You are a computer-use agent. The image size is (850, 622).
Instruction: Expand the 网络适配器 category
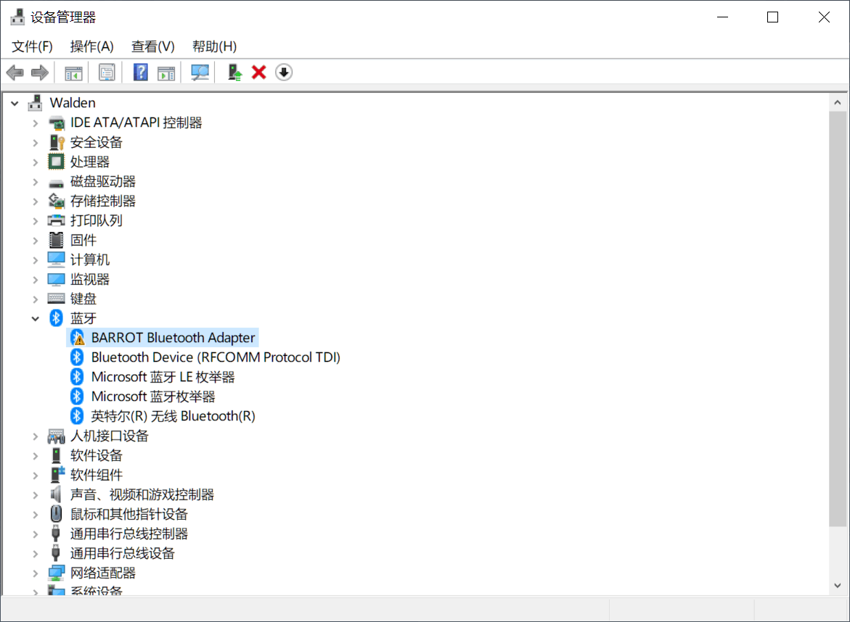coord(35,572)
